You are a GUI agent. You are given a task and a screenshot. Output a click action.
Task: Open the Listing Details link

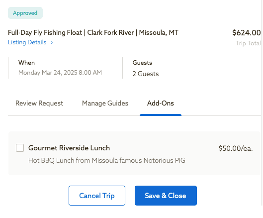point(27,42)
